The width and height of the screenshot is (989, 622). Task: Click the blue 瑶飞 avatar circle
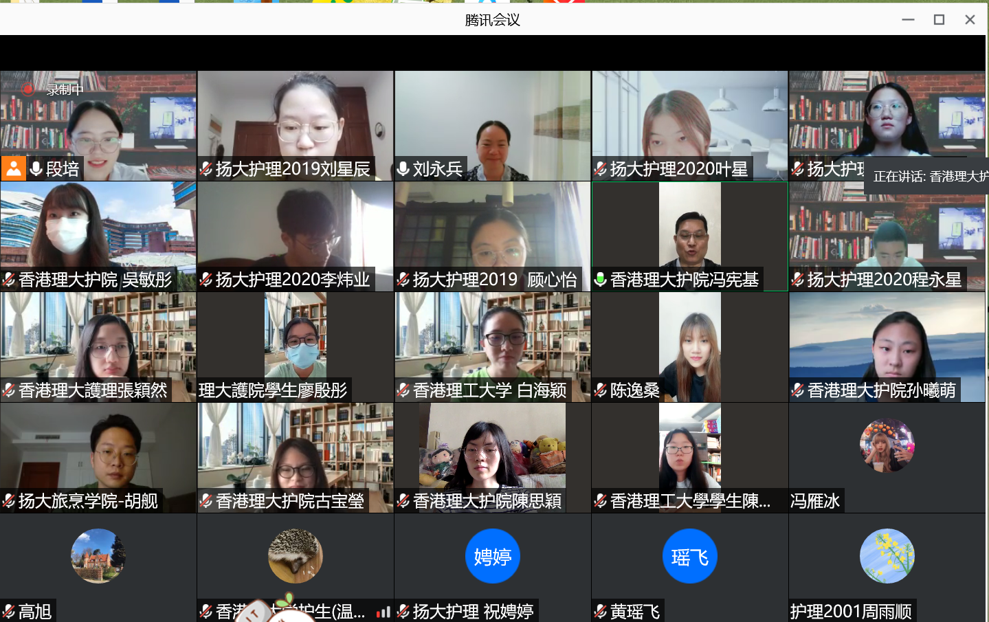point(689,556)
